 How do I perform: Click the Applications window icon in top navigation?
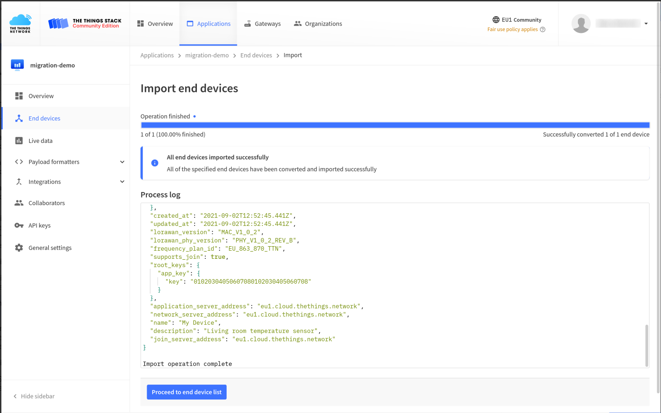point(190,23)
